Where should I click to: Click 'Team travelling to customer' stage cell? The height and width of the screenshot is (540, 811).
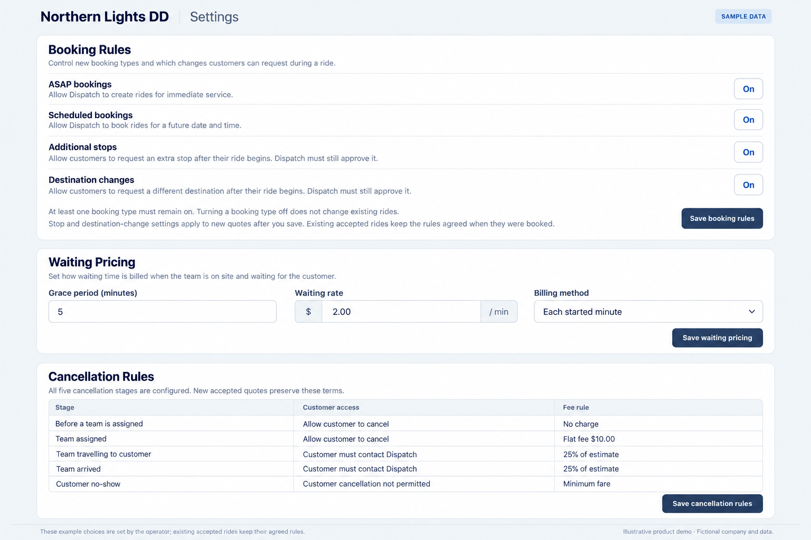point(103,454)
